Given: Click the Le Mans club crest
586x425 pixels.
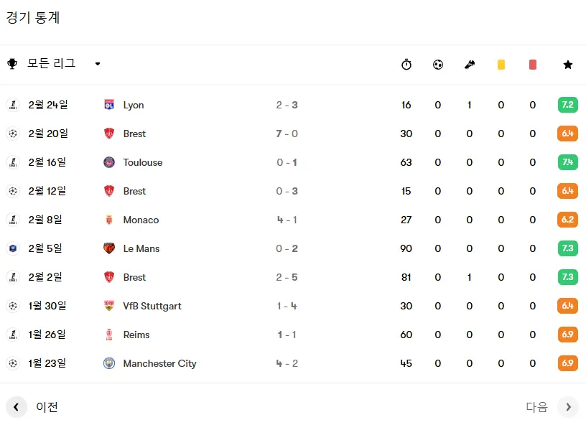Looking at the screenshot, I should tap(109, 248).
